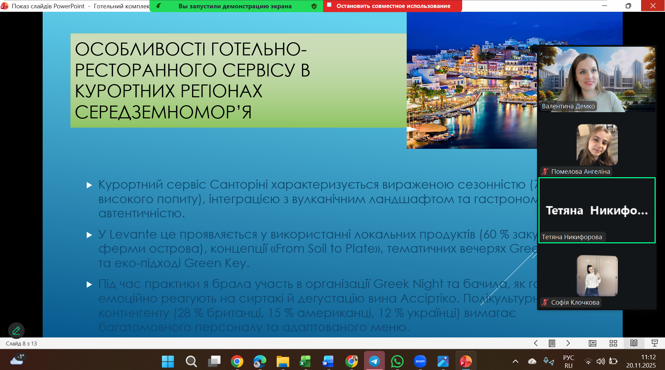Click the PowerPoint logo in the title bar
This screenshot has height=370, width=665.
coord(5,6)
